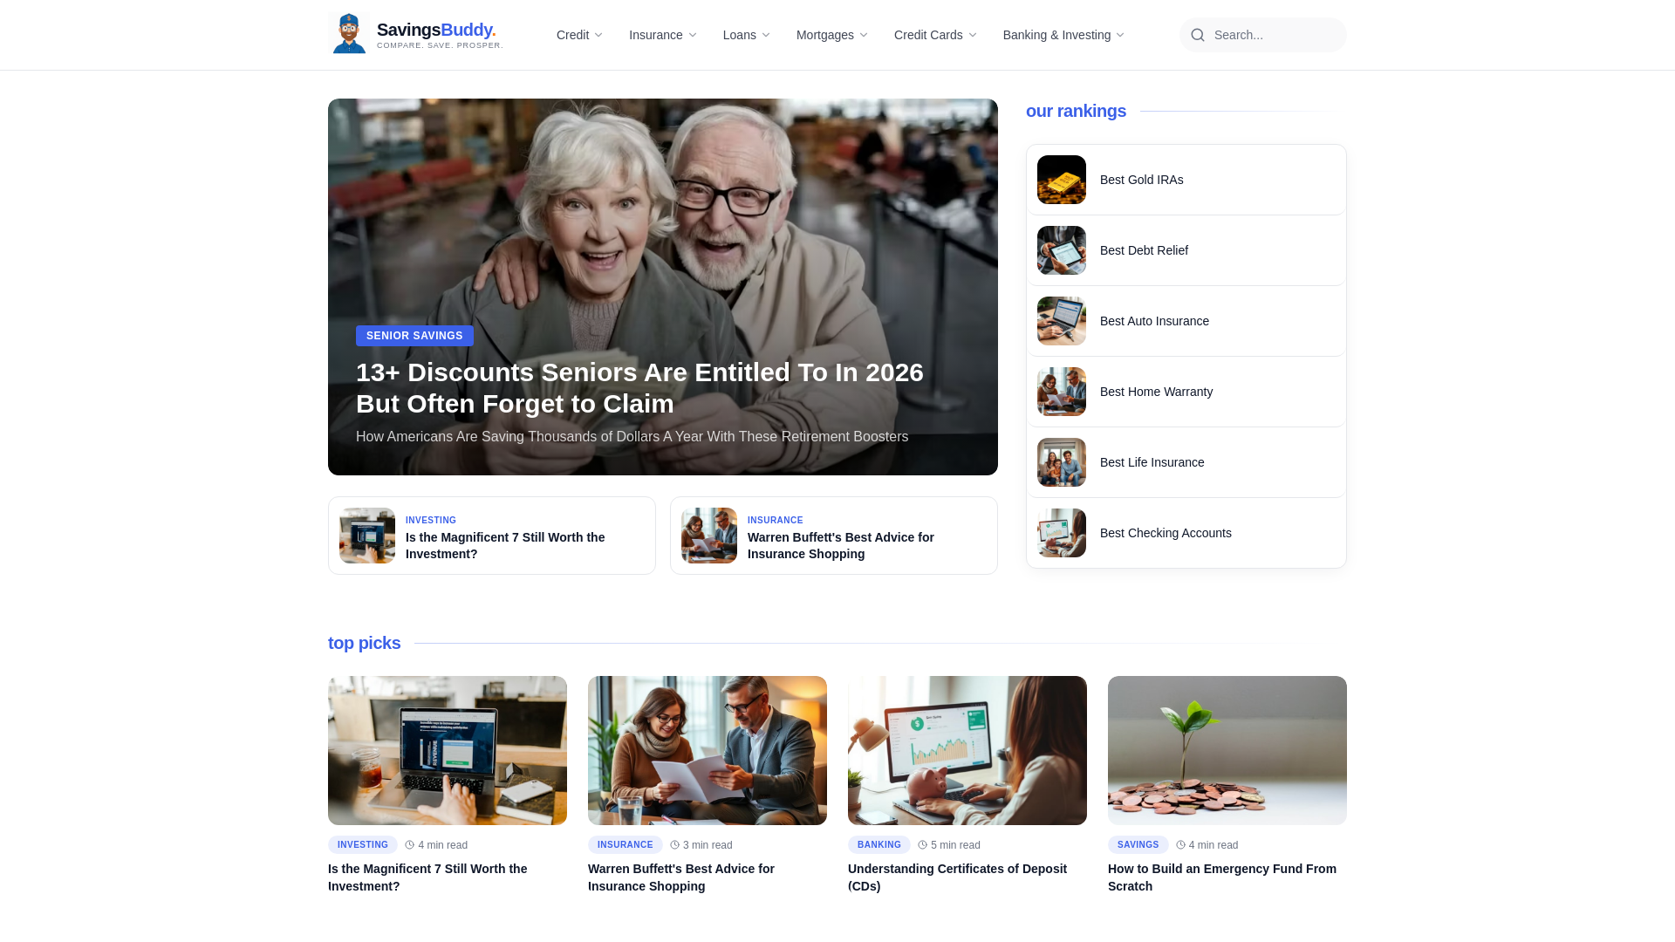The height and width of the screenshot is (942, 1675).
Task: Click the SAVINGS tag in top picks
Action: pyautogui.click(x=1138, y=845)
